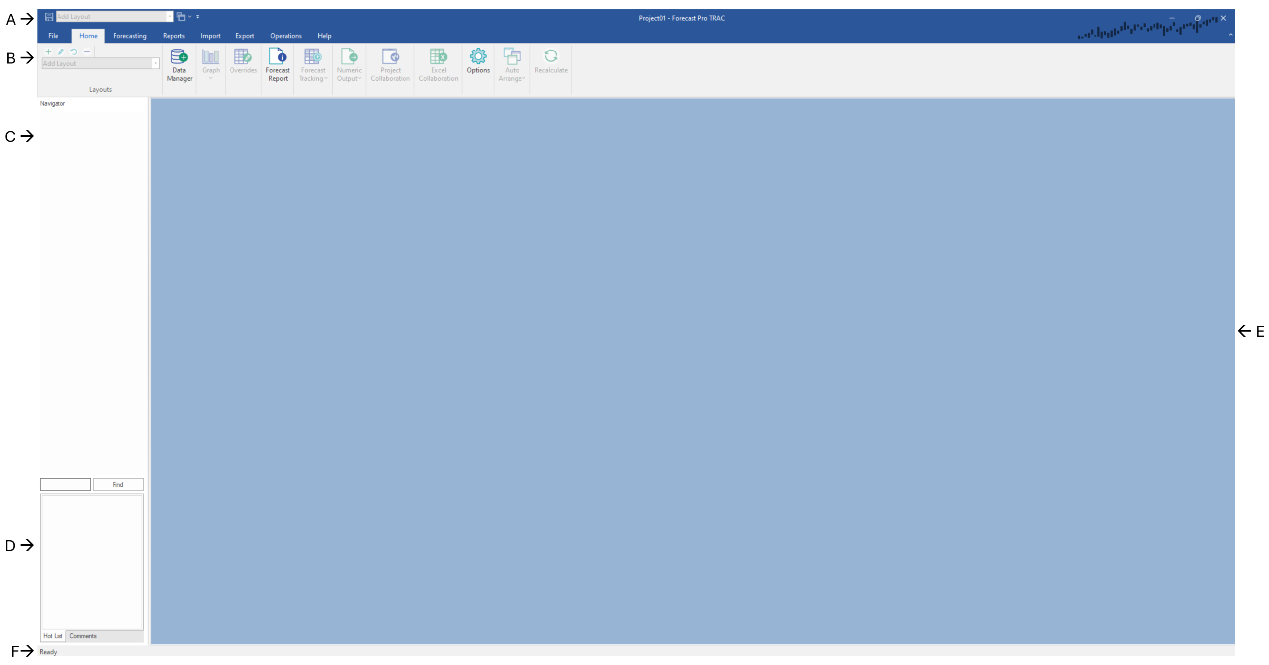Click the undo arrow icon in Layouts group

[x=74, y=51]
